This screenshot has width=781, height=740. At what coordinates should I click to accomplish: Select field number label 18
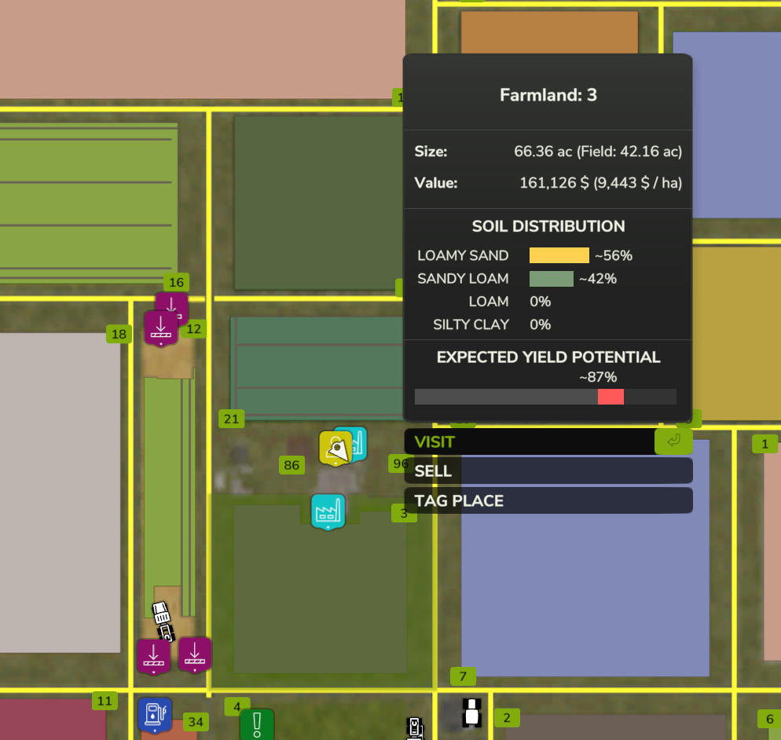pyautogui.click(x=119, y=334)
